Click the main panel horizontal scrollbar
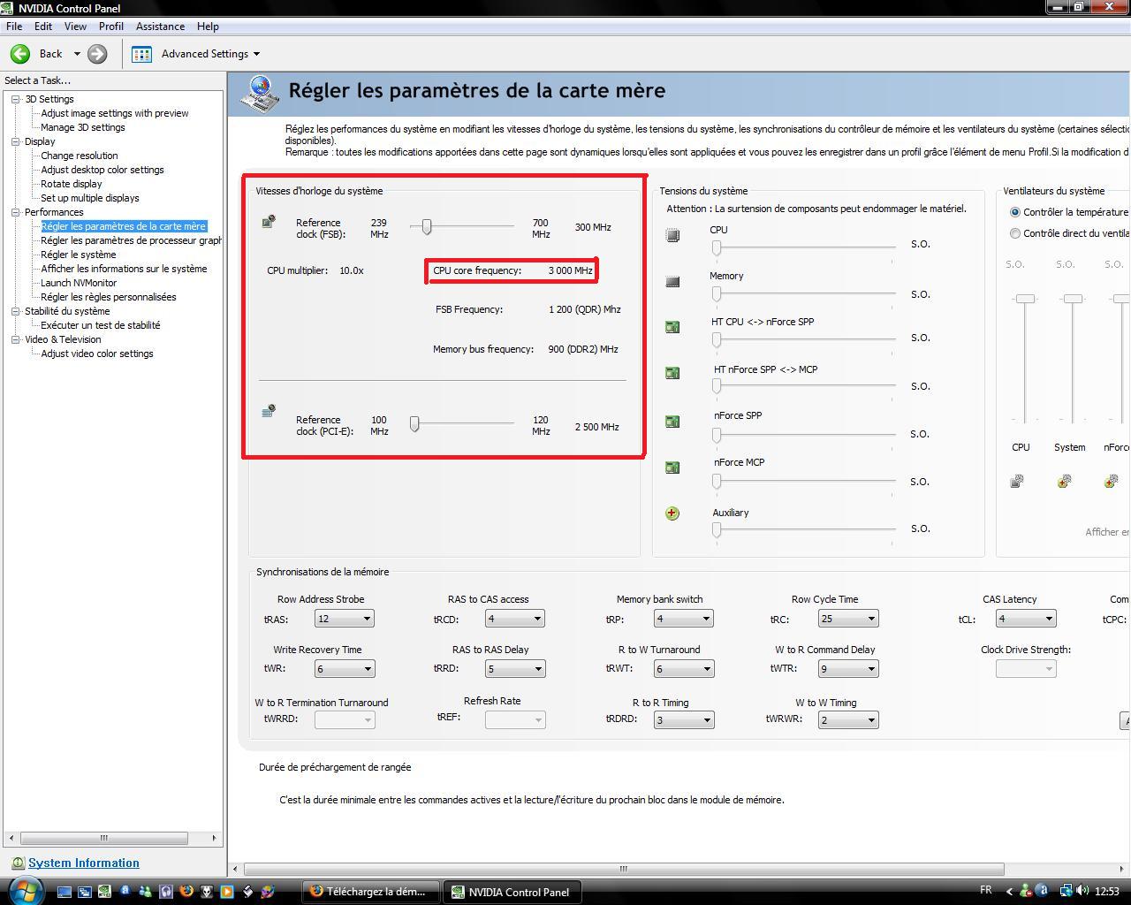Screen dimensions: 1131x905 tap(624, 869)
